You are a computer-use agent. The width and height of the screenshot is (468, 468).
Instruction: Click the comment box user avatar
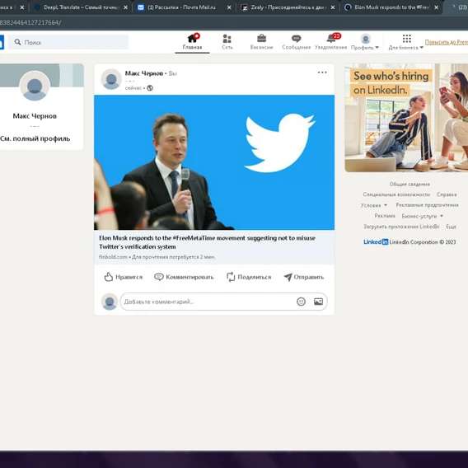coord(110,302)
